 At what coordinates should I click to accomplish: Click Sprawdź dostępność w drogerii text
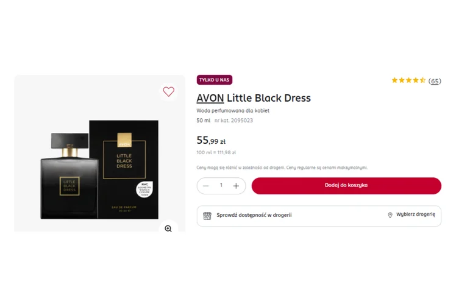(254, 215)
